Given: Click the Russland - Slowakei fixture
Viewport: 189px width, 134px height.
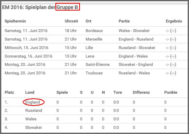Looking at the screenshot, I should (137, 48).
